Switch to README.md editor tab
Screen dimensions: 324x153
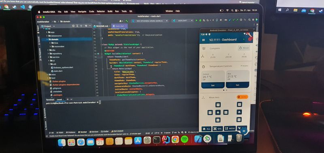coord(102,26)
